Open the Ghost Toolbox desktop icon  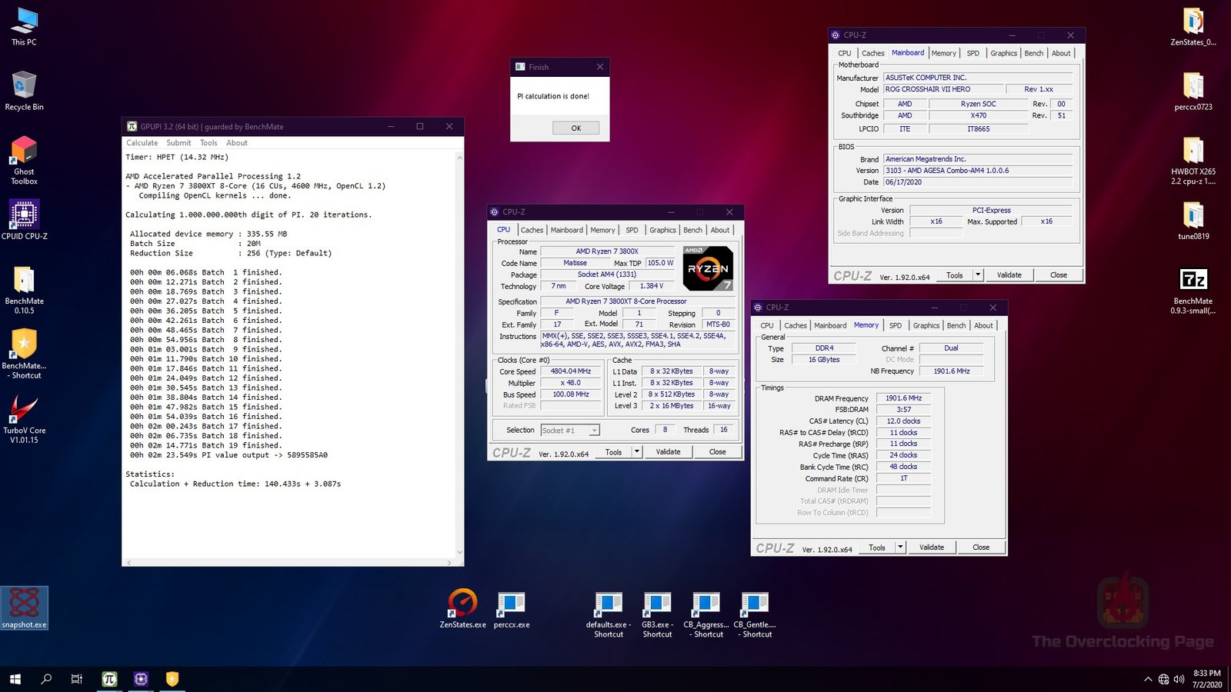click(24, 152)
